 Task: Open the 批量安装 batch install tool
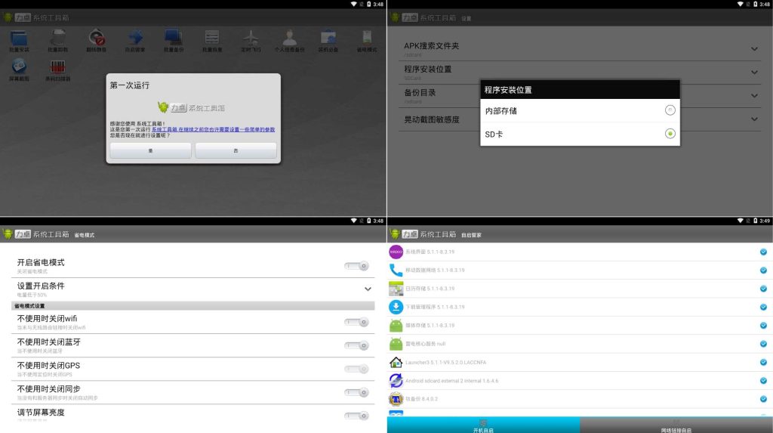[19, 39]
